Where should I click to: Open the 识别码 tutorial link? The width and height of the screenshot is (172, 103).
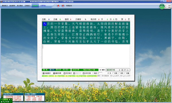pos(34,100)
